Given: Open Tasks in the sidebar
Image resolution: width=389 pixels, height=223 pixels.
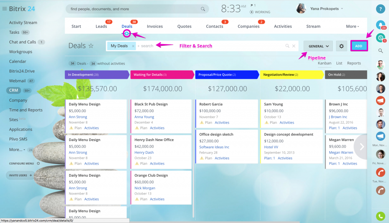Looking at the screenshot, I should (14, 32).
